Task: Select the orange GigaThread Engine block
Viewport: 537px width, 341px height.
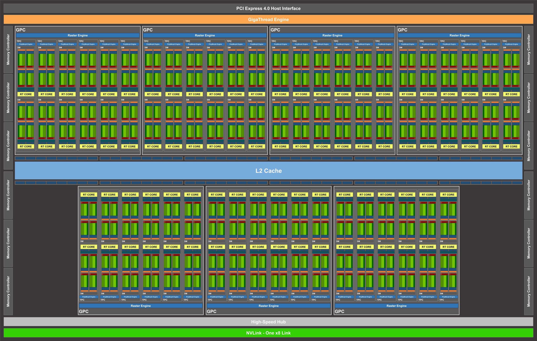Action: coord(268,19)
